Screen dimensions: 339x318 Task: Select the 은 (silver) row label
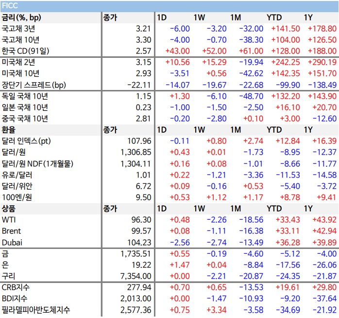click(5, 265)
